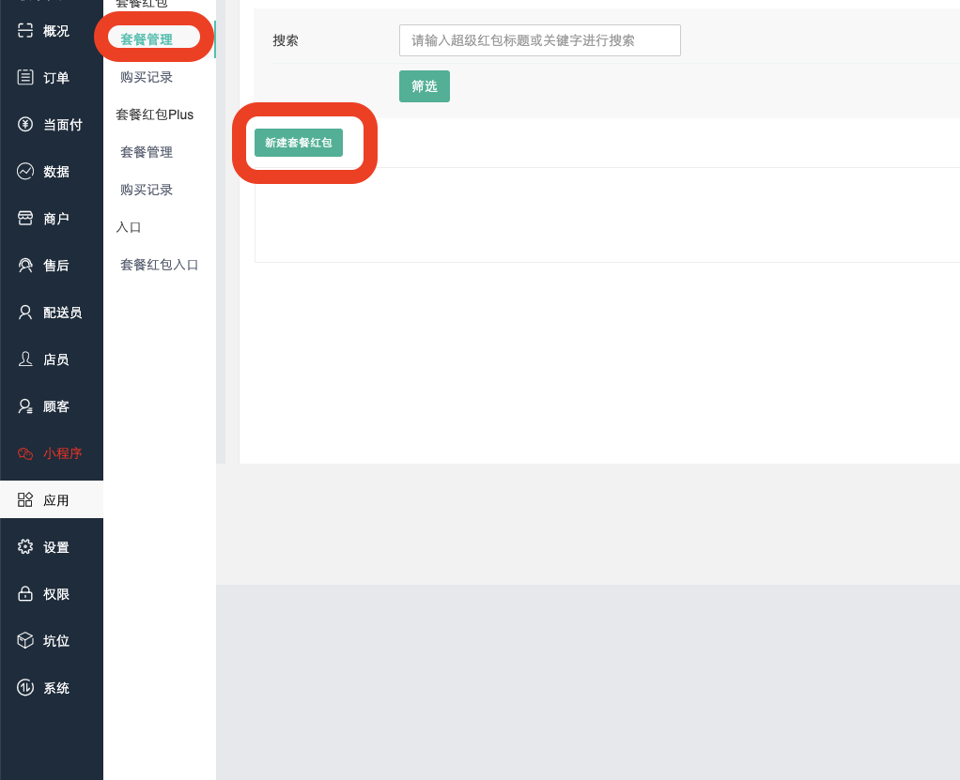Viewport: 960px width, 780px height.
Task: Select the 坑位 cube icon
Action: coord(25,641)
